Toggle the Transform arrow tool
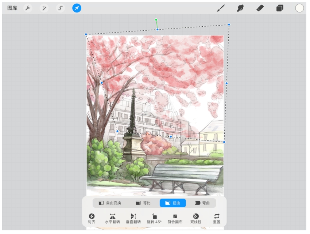 point(77,8)
